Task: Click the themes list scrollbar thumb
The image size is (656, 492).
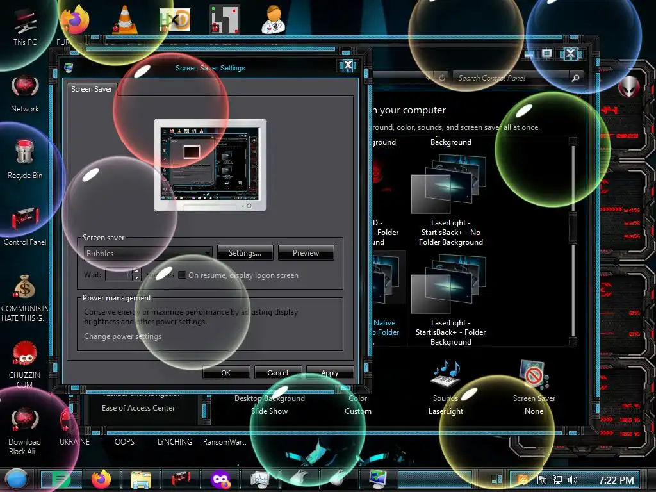Action: (573, 228)
